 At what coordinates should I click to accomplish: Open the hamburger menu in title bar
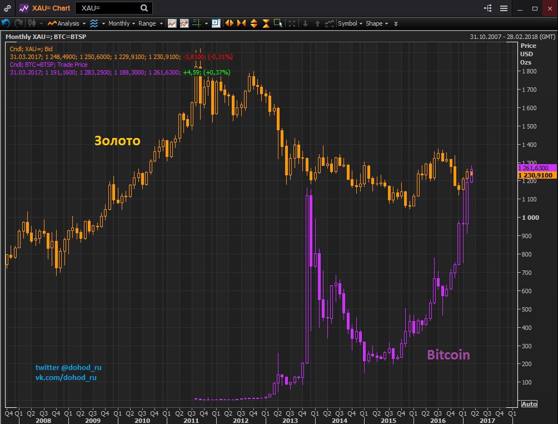pos(504,8)
